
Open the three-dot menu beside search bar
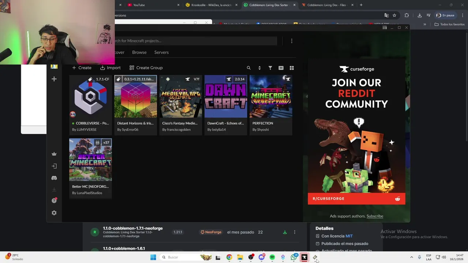(291, 41)
